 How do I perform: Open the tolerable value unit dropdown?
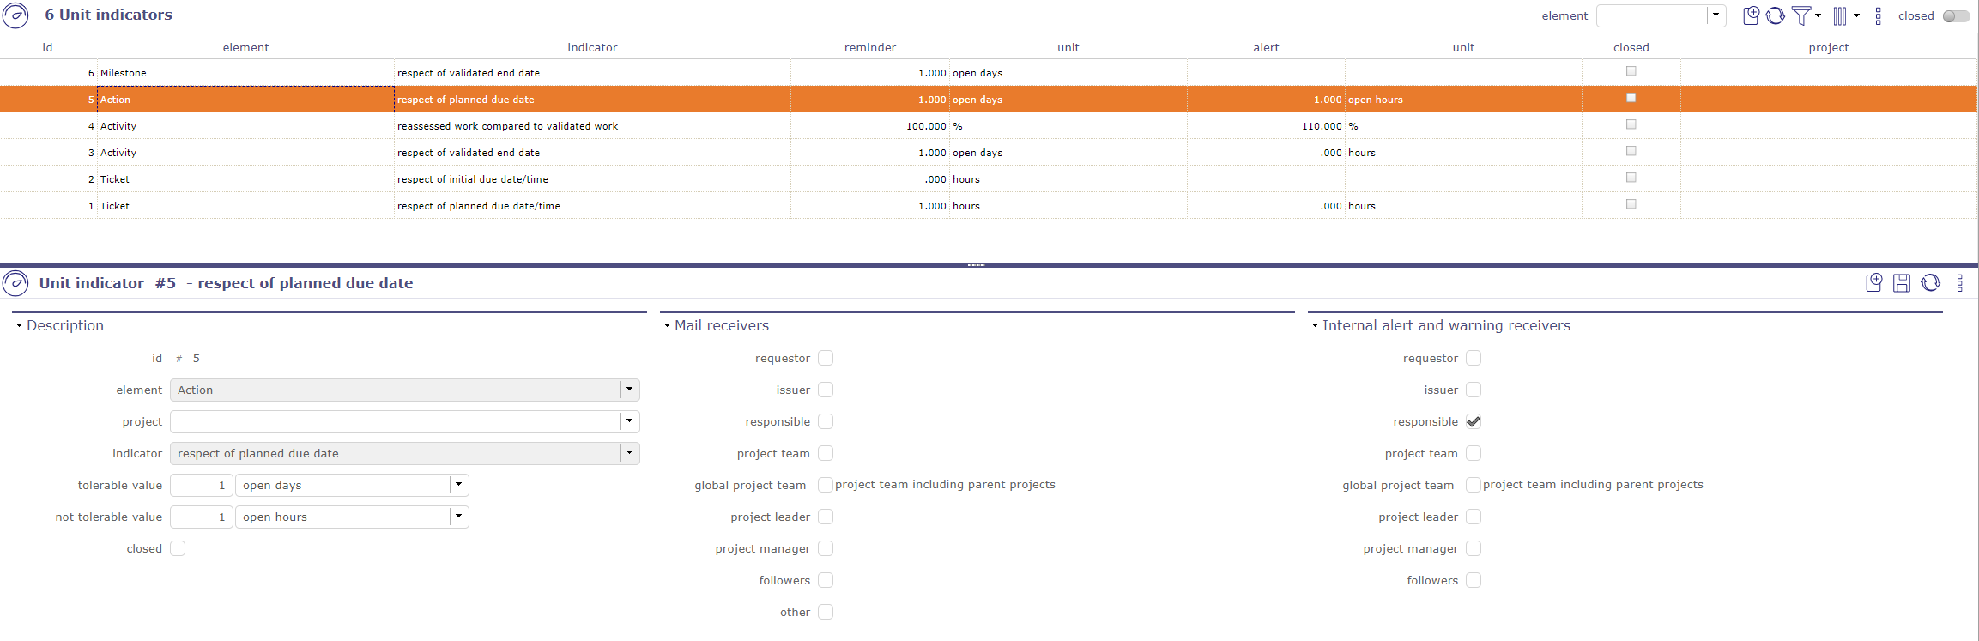pyautogui.click(x=458, y=485)
